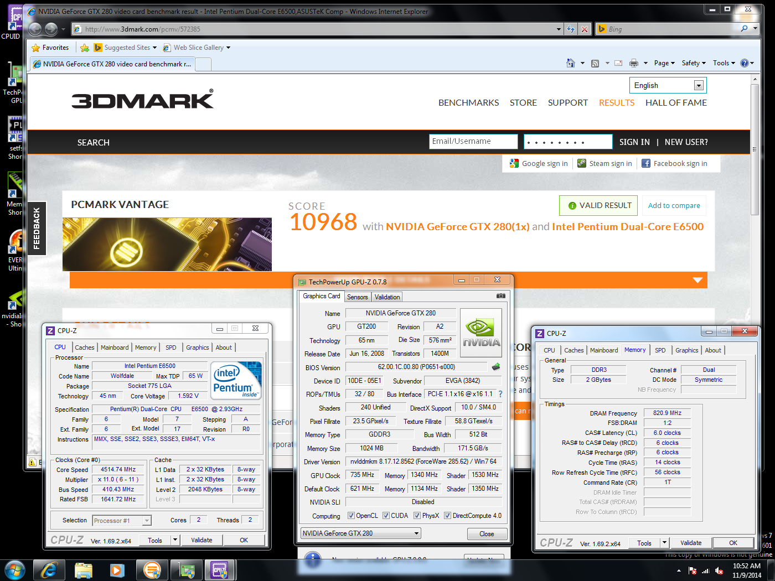Open the Favorites star button

(x=50, y=48)
